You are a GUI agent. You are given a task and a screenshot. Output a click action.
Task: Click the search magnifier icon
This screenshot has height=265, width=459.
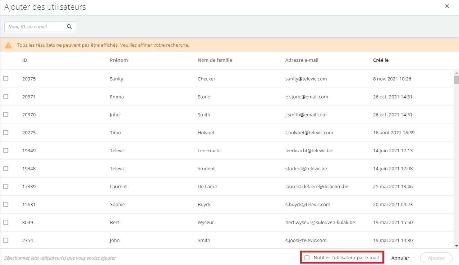point(69,27)
